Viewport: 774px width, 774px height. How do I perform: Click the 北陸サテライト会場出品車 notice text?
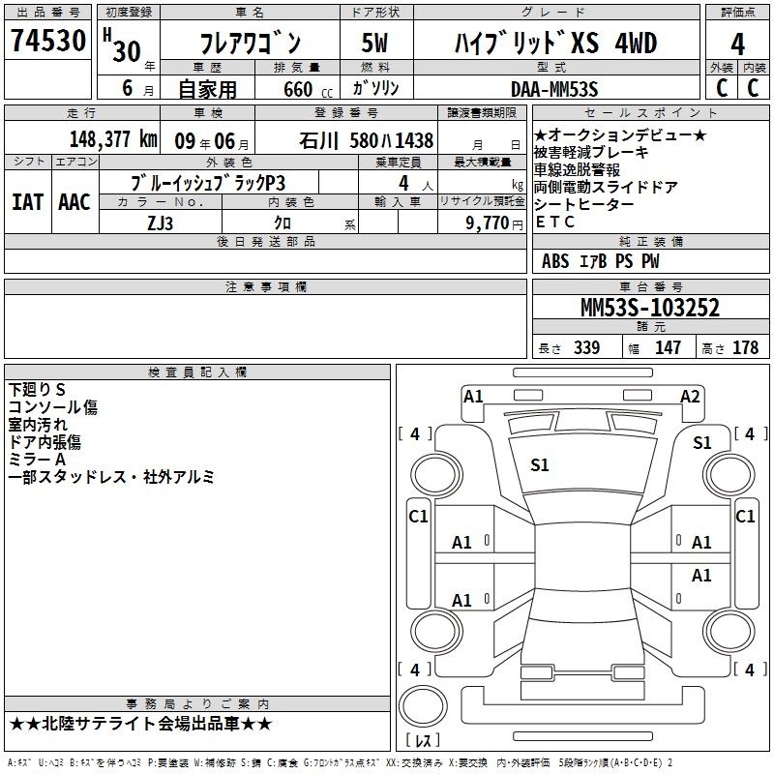tap(140, 724)
